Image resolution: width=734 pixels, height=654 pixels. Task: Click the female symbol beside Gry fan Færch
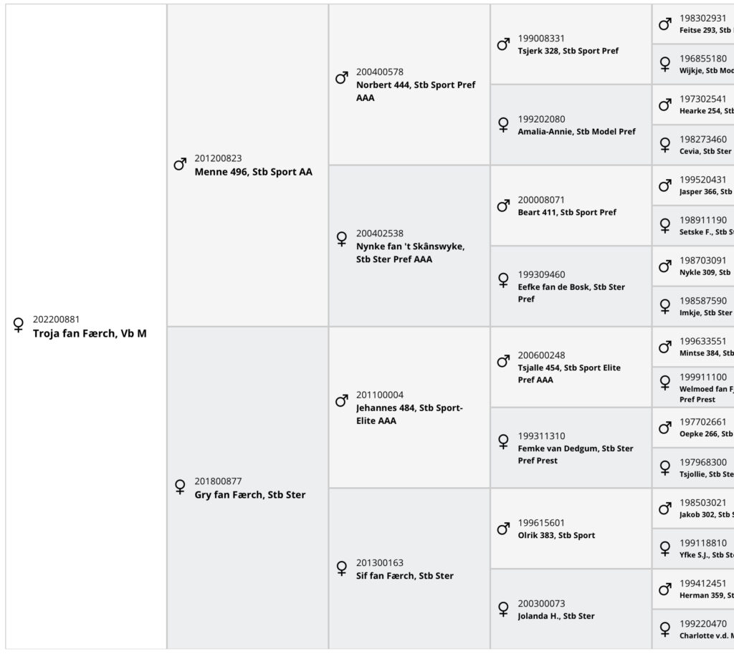tap(180, 486)
